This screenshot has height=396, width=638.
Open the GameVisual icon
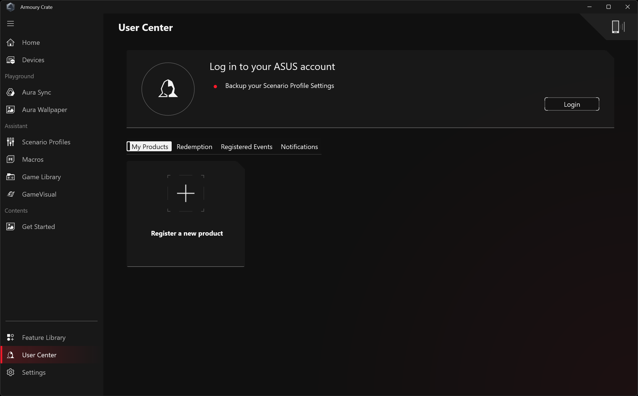pos(11,194)
